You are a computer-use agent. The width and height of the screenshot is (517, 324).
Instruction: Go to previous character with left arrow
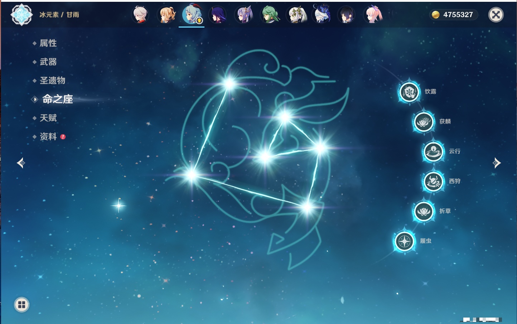point(21,163)
